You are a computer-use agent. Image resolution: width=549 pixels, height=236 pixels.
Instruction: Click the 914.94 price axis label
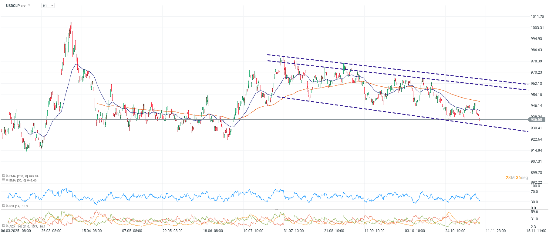click(536, 151)
